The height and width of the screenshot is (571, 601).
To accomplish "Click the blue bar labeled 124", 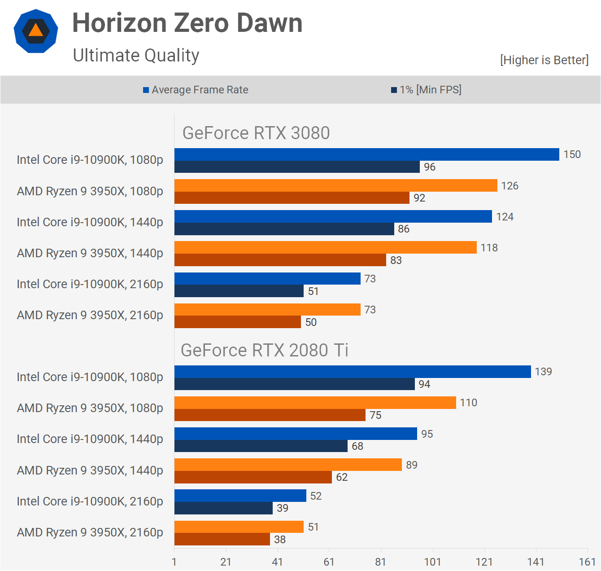I will [333, 216].
